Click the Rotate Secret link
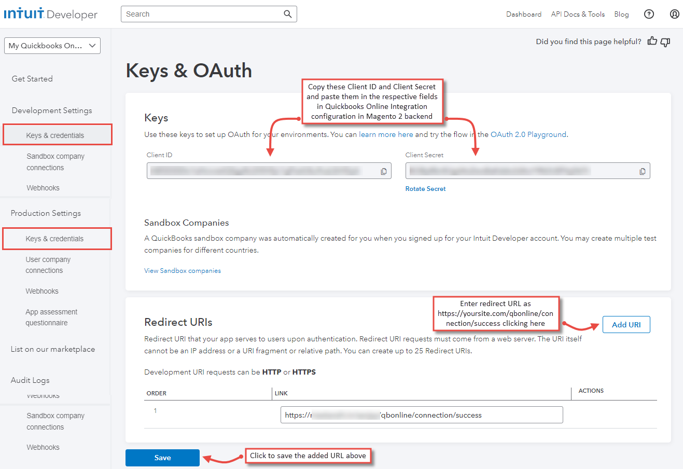 425,189
